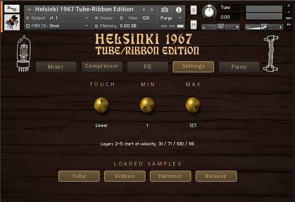This screenshot has height=202, width=295.
Task: Toggle the AUX sends panel
Action: [x=289, y=18]
